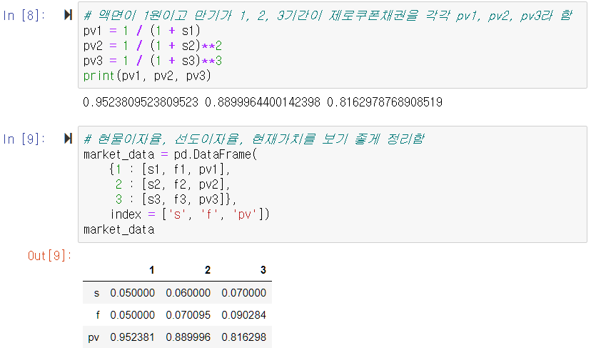Screen dimensions: 591x353
Task: Click the {1 : [s1, f1, pv1], line
Action: click(x=169, y=169)
